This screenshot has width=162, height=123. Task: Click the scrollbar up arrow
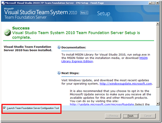[158, 24]
